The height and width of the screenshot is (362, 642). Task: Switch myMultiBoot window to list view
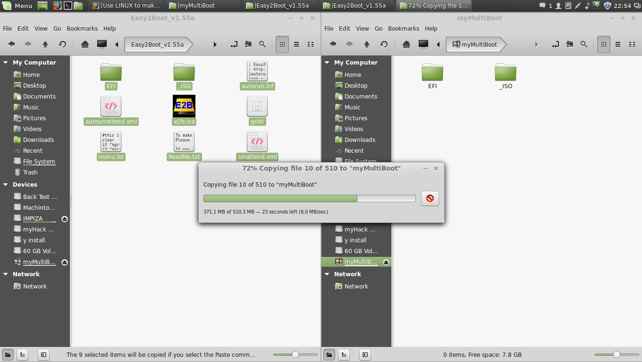coord(618,44)
